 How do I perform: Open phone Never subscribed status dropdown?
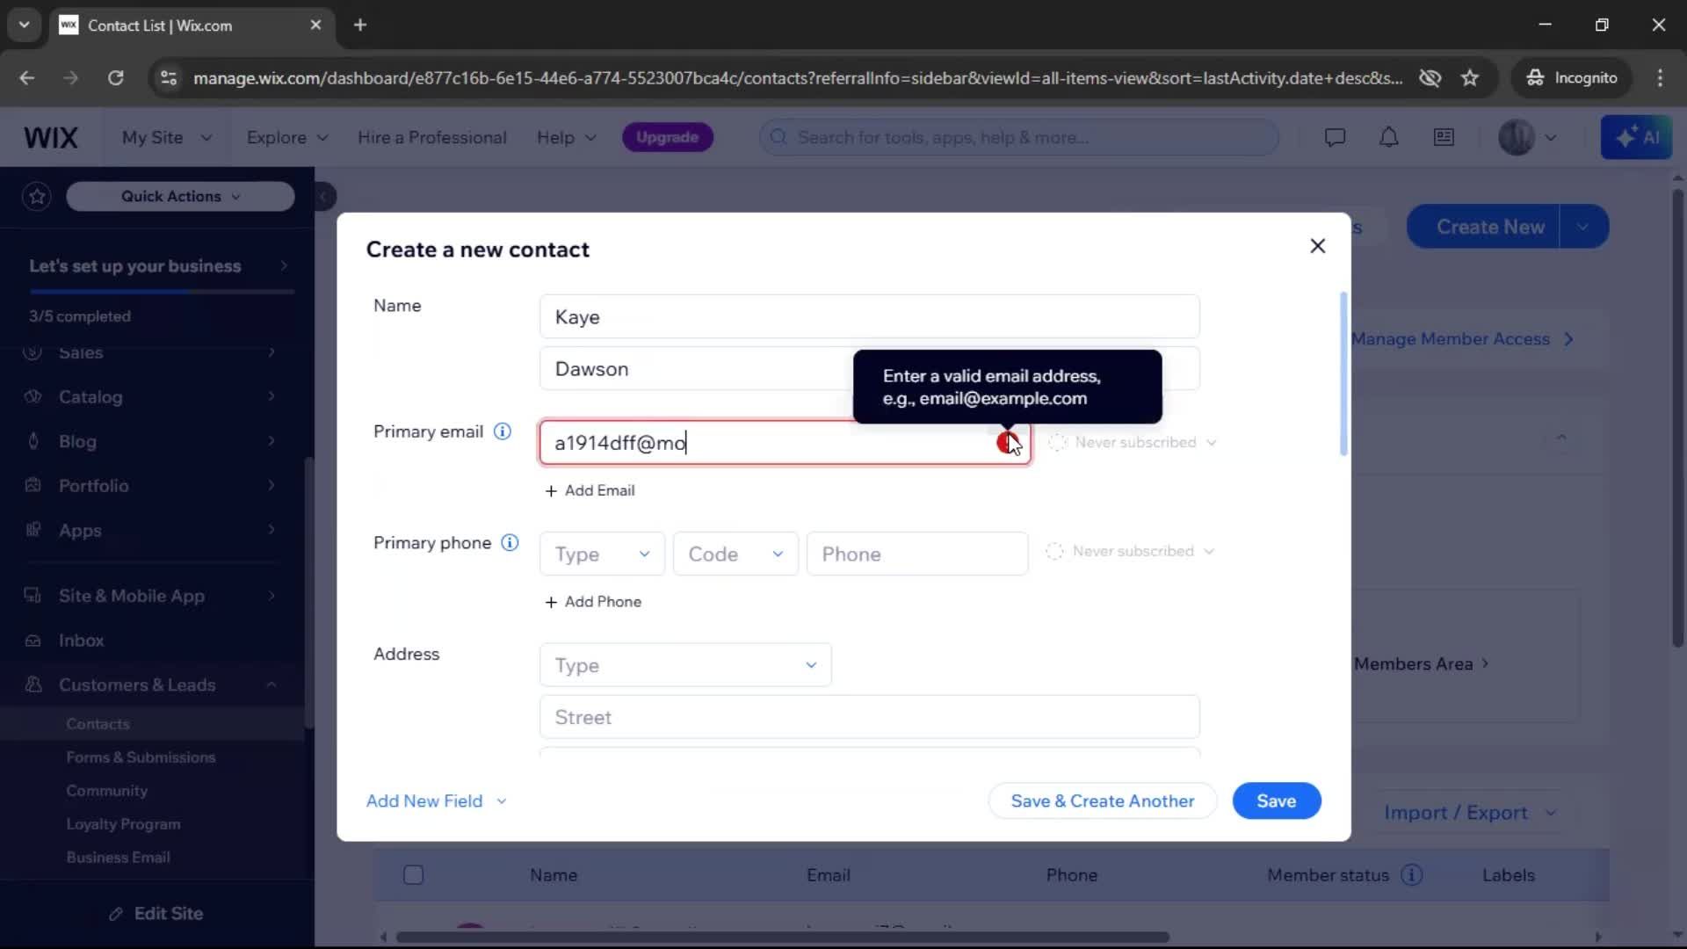pos(1131,552)
